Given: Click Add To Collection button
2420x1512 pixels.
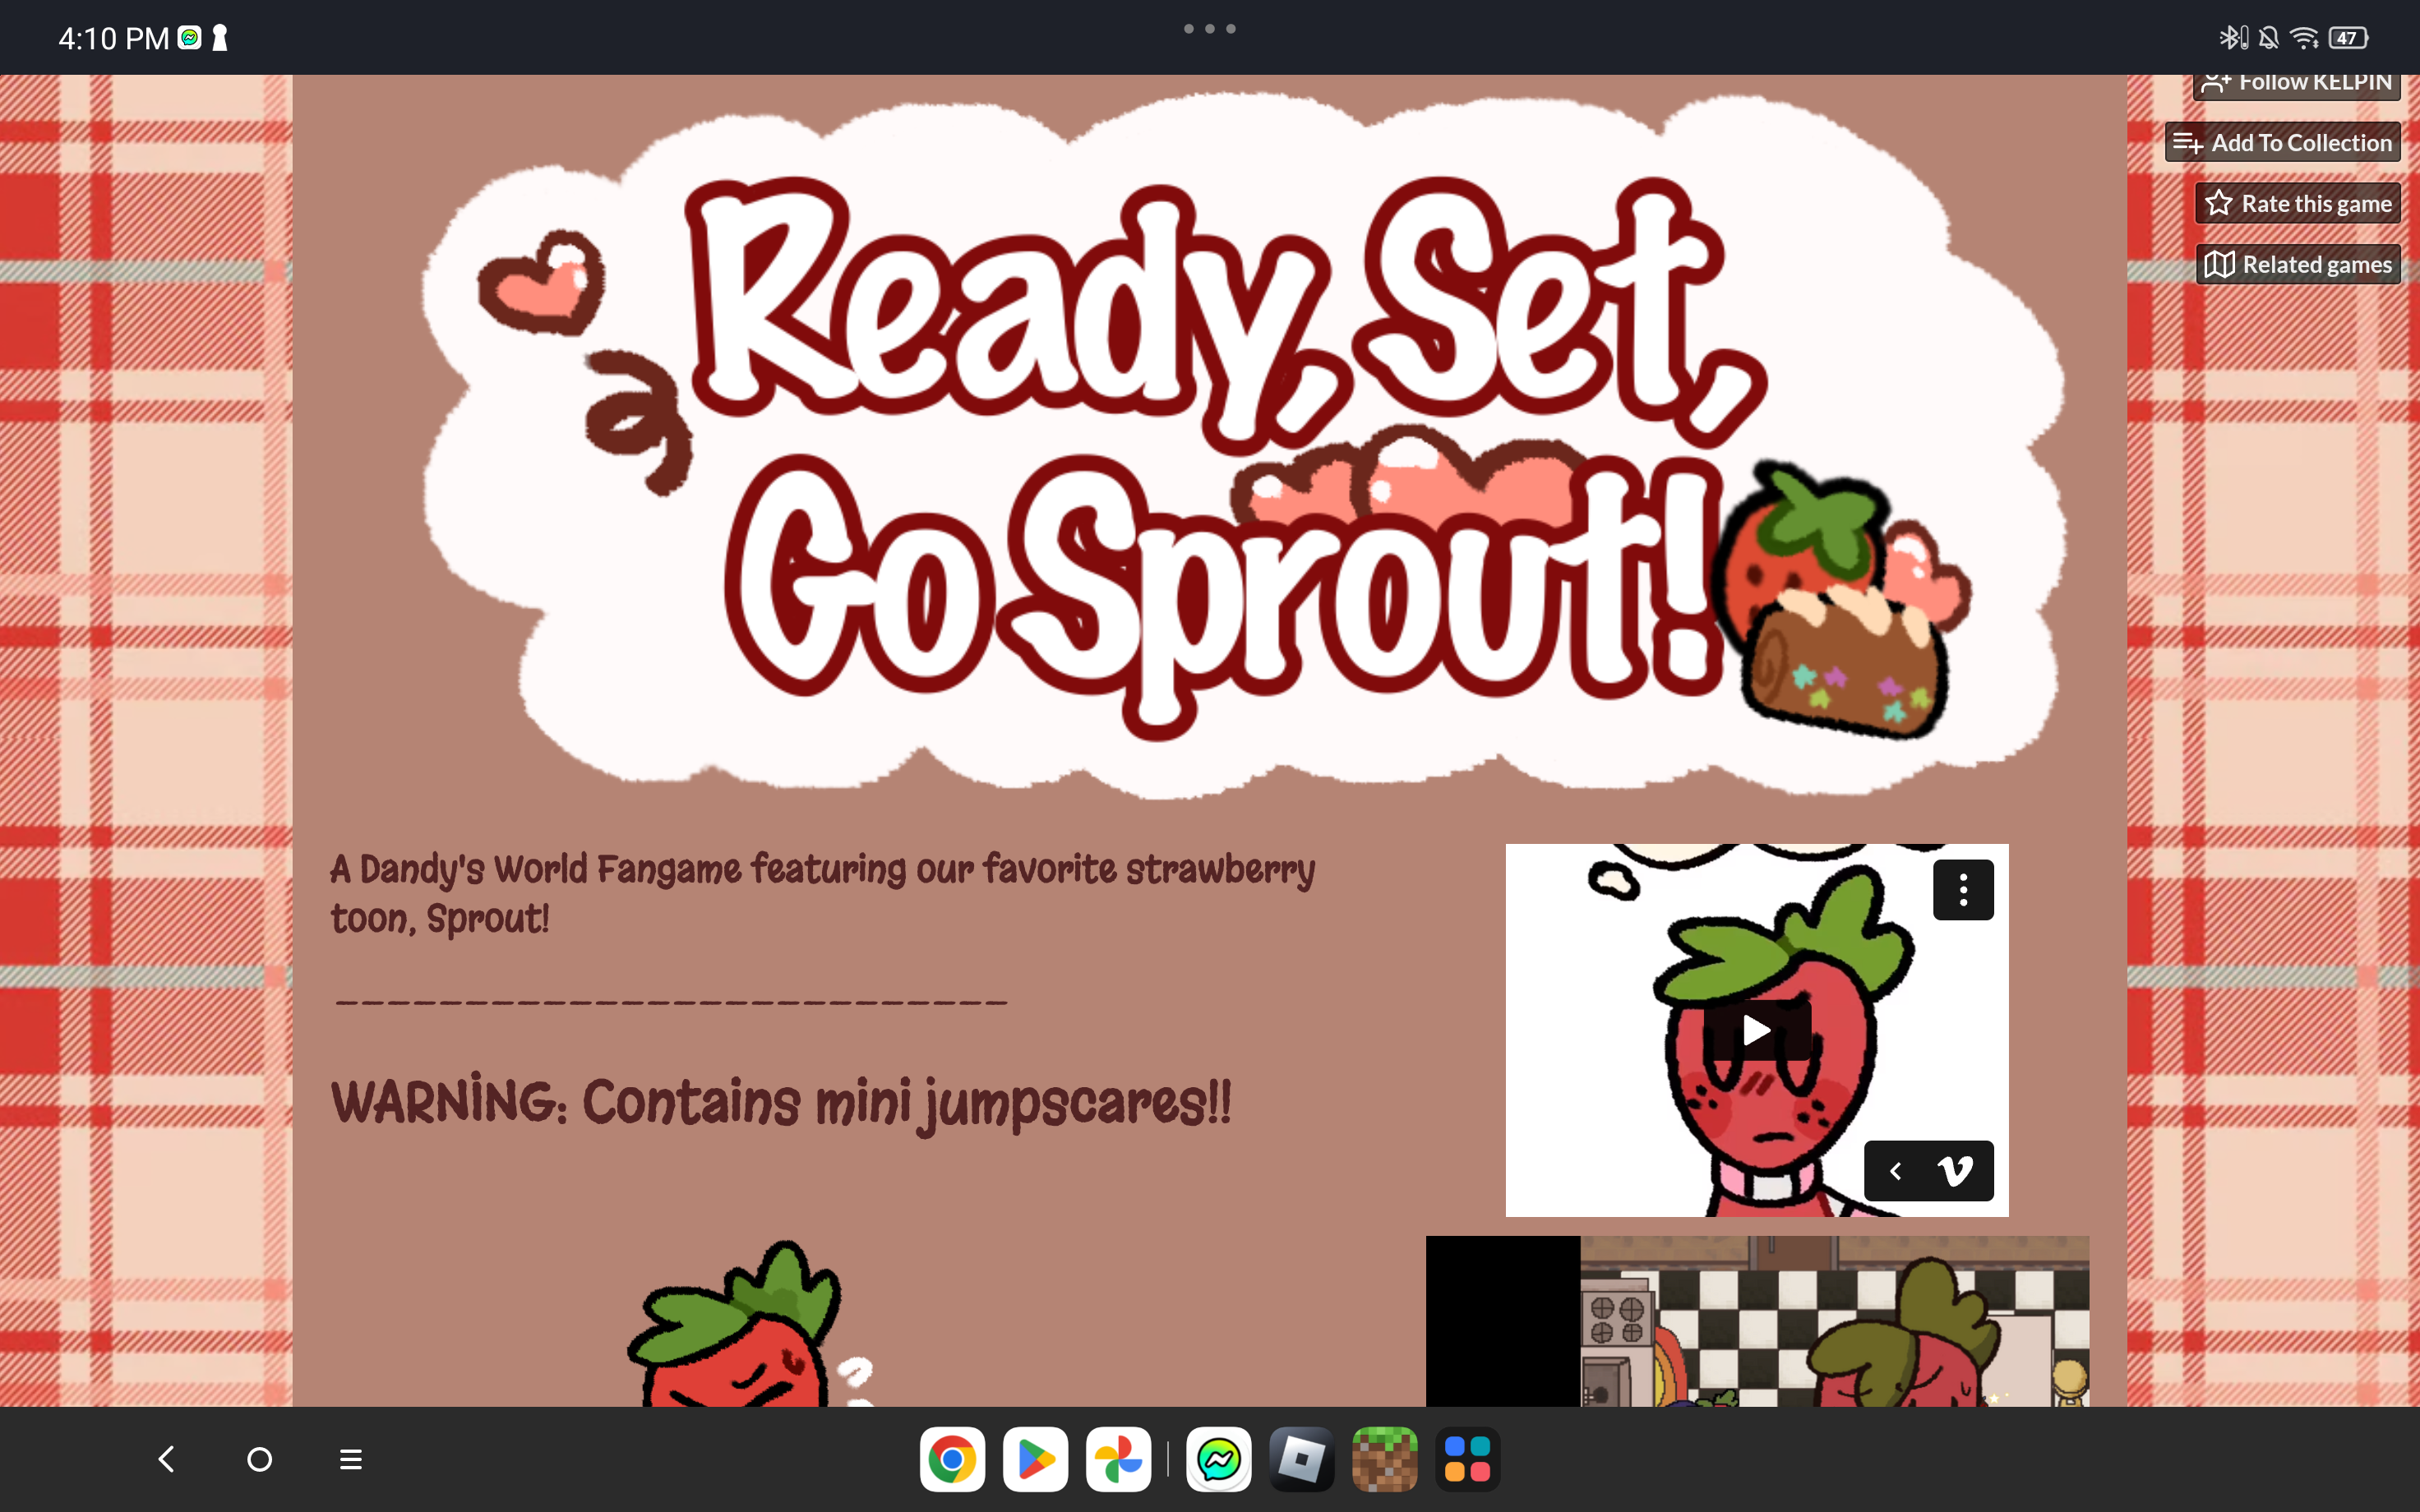Looking at the screenshot, I should tap(2283, 143).
